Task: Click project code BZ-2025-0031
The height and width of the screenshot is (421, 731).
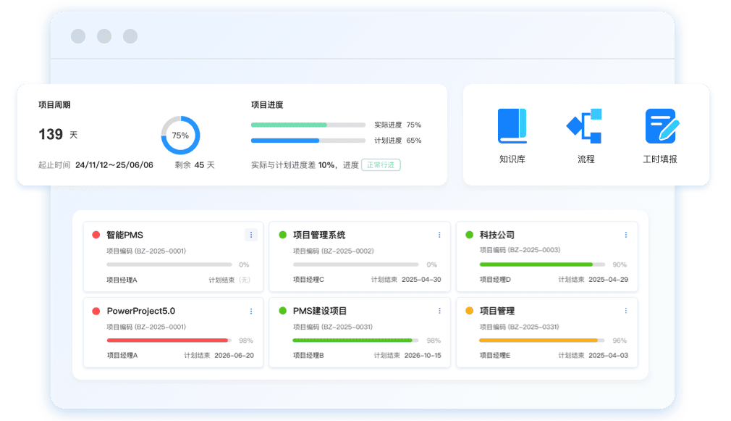Action: pyautogui.click(x=347, y=327)
